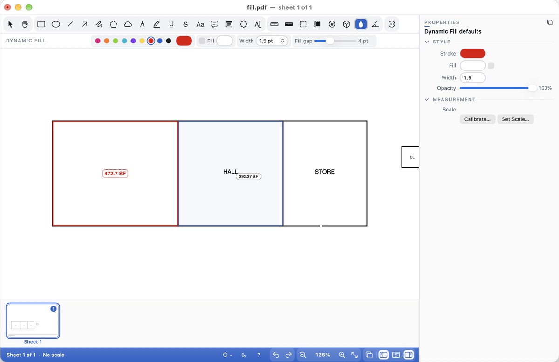The image size is (559, 362).
Task: Select the strikethrough markup tool
Action: 186,24
